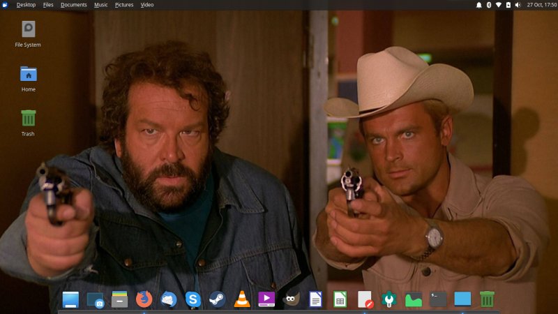Open the Pictures menu in the top panel

click(124, 5)
